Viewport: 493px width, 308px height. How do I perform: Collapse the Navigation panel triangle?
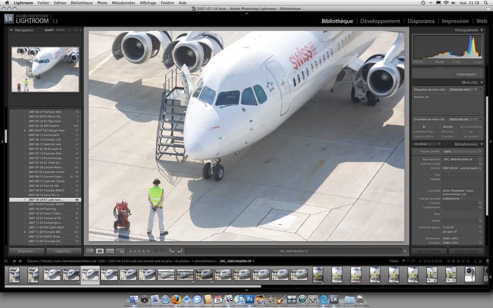tap(12, 30)
